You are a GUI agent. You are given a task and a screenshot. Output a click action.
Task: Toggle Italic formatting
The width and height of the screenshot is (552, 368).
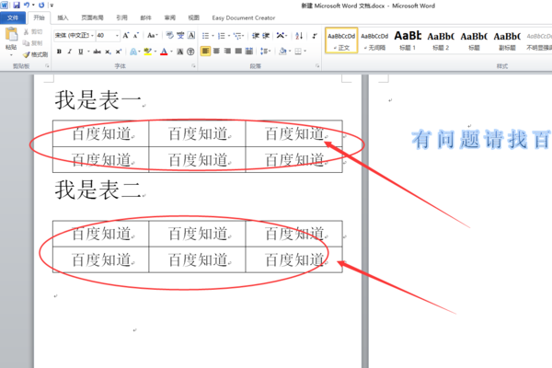(x=70, y=52)
